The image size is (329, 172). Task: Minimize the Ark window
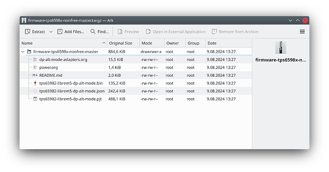[290, 20]
